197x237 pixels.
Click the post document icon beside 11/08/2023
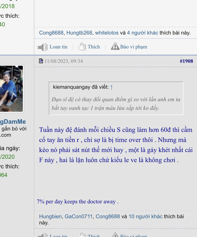coord(41,61)
